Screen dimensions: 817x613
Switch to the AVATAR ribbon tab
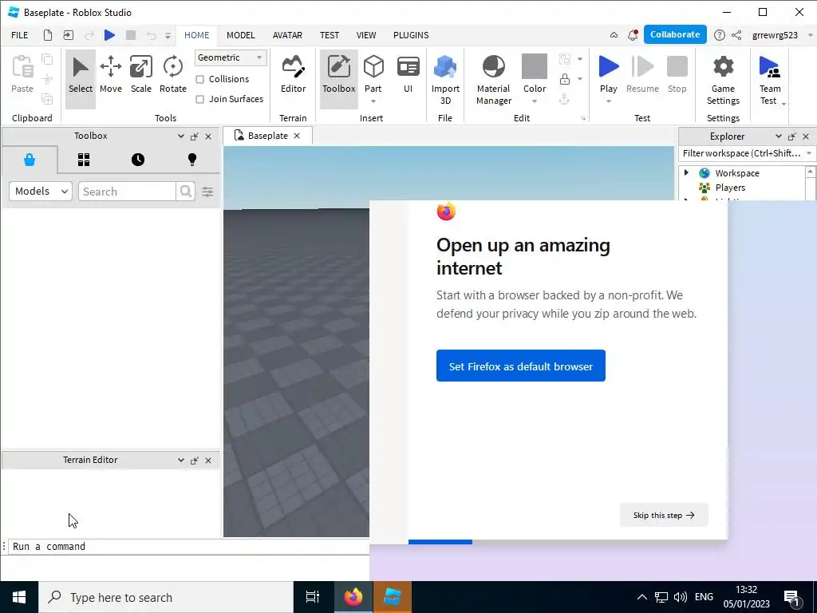click(x=287, y=35)
